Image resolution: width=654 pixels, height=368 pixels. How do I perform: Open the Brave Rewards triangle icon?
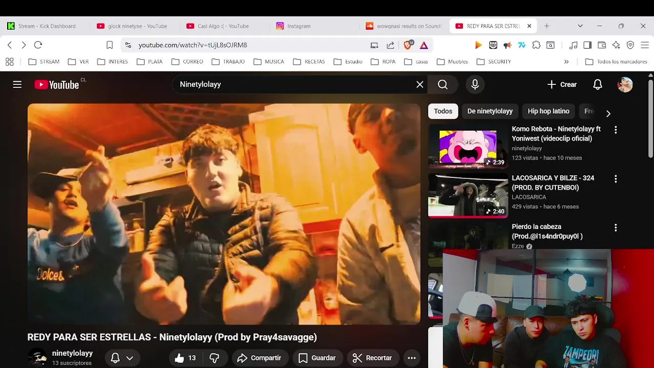(424, 45)
